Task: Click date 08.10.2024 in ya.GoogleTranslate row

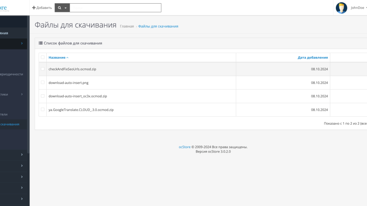Action: (x=319, y=110)
